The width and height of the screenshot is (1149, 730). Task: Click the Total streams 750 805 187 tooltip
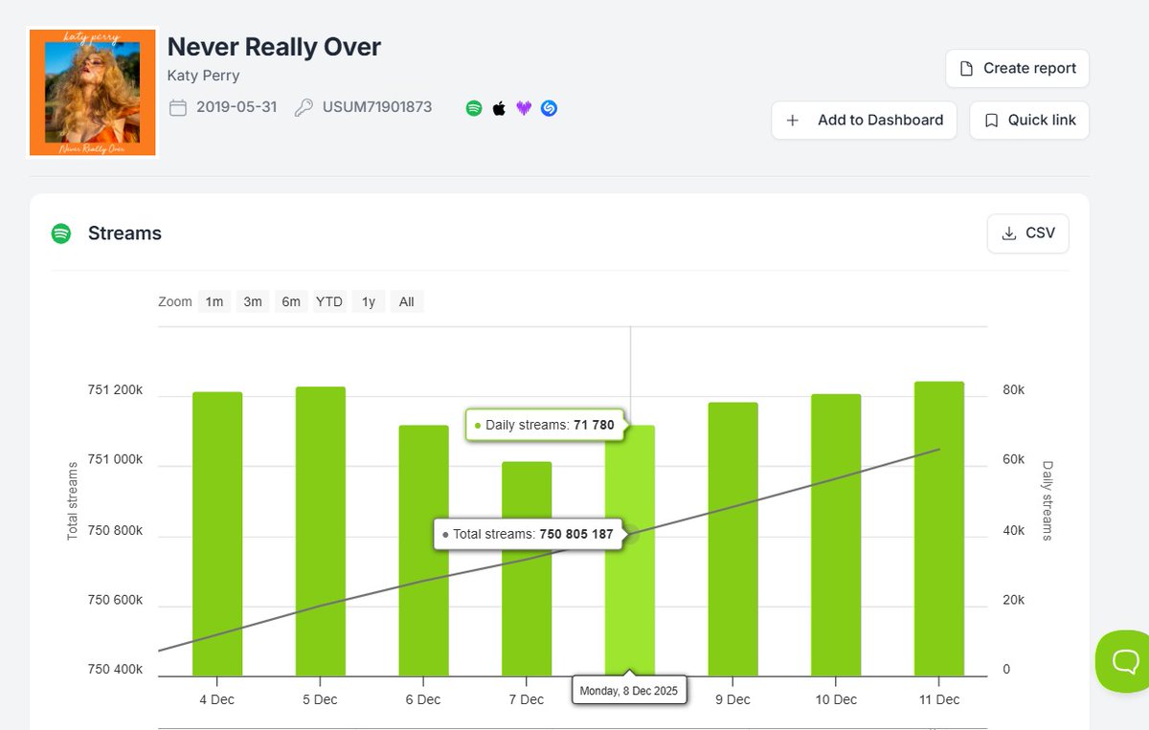(x=529, y=534)
